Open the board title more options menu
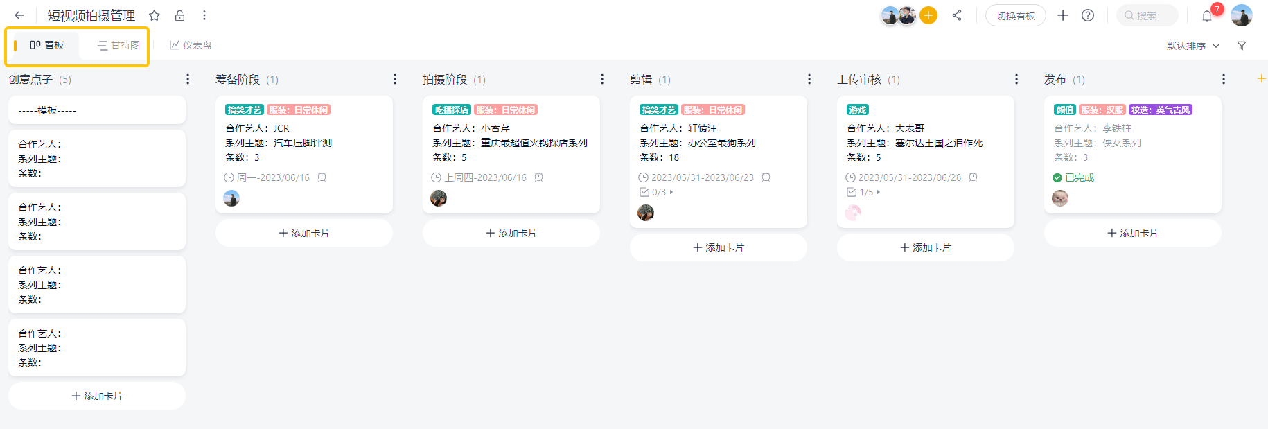The height and width of the screenshot is (429, 1268). [x=204, y=15]
